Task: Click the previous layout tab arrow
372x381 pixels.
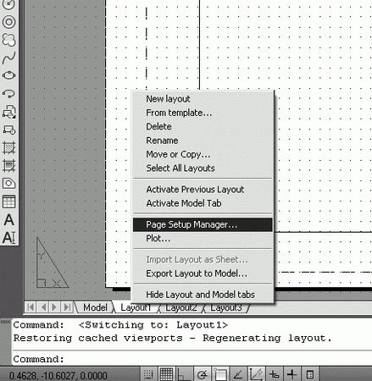Action: [x=43, y=307]
